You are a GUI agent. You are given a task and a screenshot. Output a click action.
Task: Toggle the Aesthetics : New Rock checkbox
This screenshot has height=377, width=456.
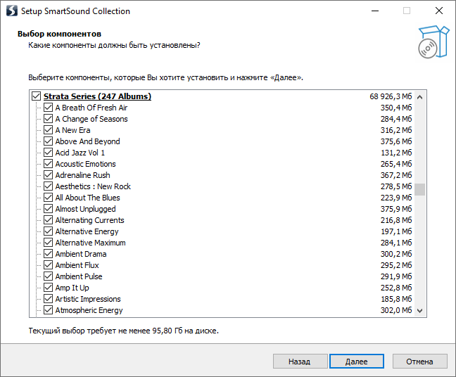tap(48, 186)
